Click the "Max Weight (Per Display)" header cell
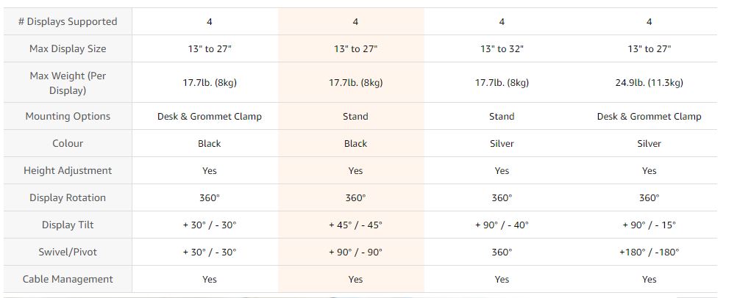 (x=68, y=83)
